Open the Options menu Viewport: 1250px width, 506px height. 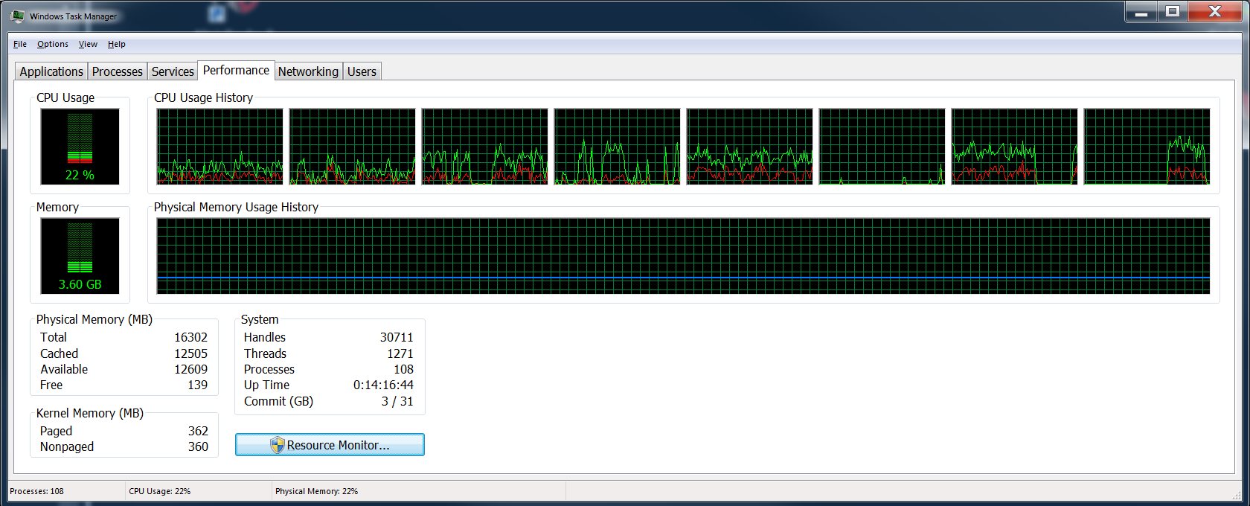click(53, 44)
